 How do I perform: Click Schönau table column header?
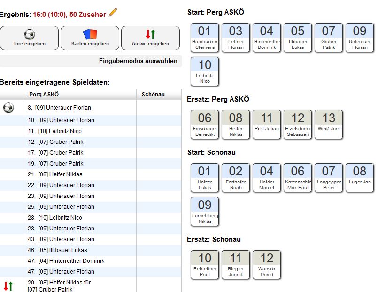coord(159,95)
